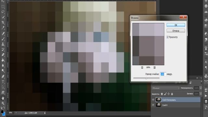Open the Layers panel icon in dock
The image size is (208, 117).
coord(206,101)
